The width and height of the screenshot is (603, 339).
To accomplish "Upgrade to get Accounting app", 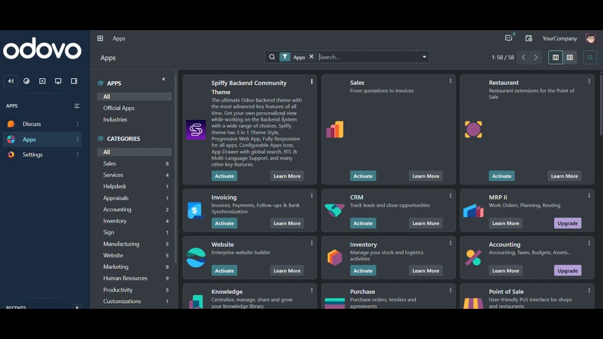I will point(568,271).
